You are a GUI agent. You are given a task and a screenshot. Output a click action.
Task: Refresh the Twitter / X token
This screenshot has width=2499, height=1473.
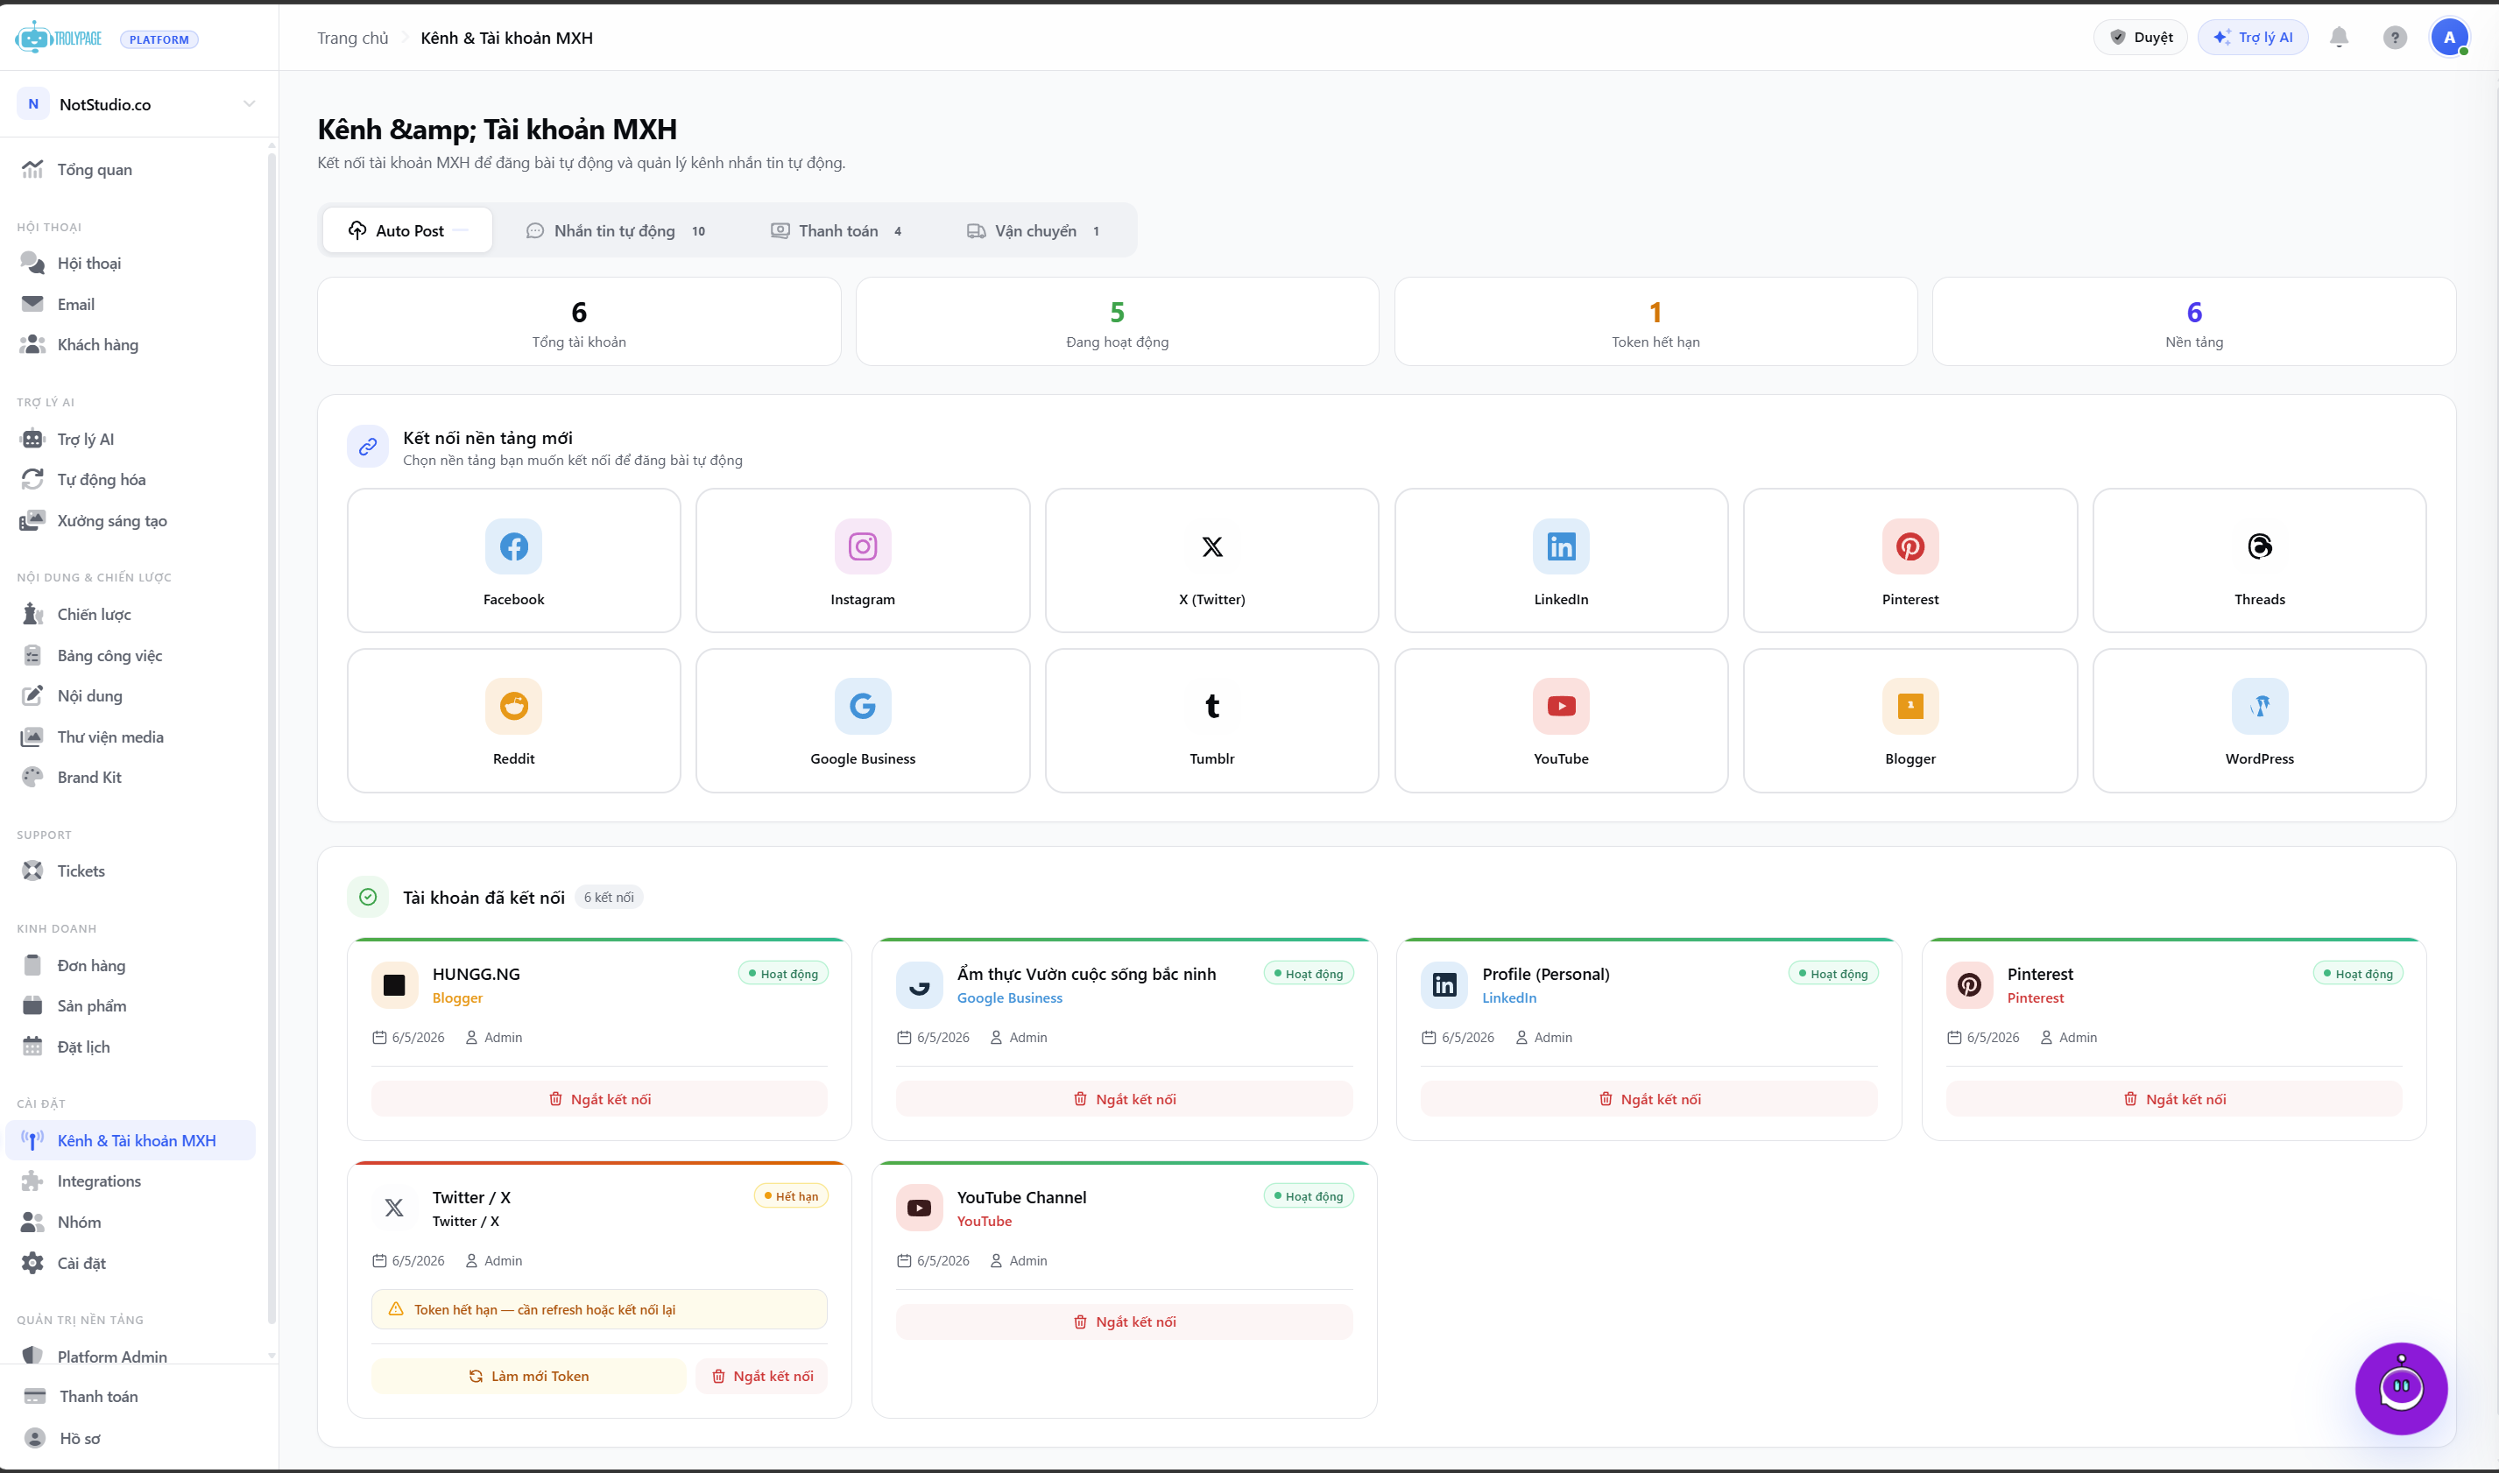coord(528,1375)
